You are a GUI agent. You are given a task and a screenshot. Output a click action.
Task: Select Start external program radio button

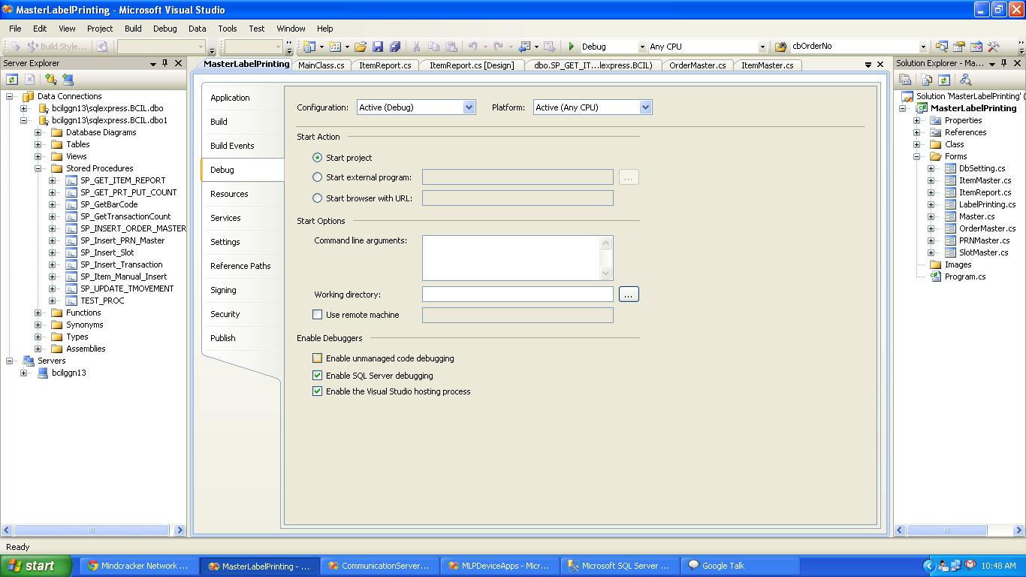pos(318,177)
